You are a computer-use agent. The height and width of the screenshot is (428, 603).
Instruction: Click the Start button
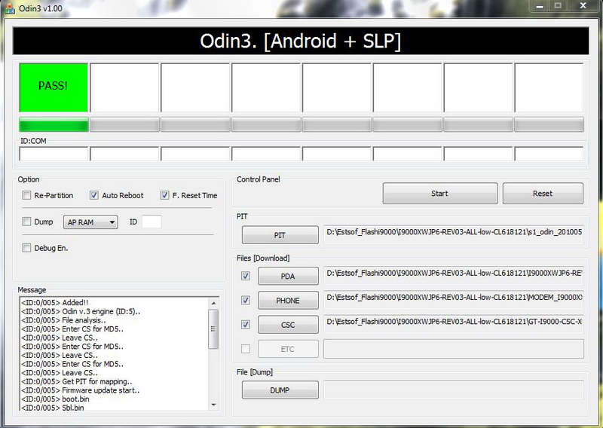click(x=440, y=194)
